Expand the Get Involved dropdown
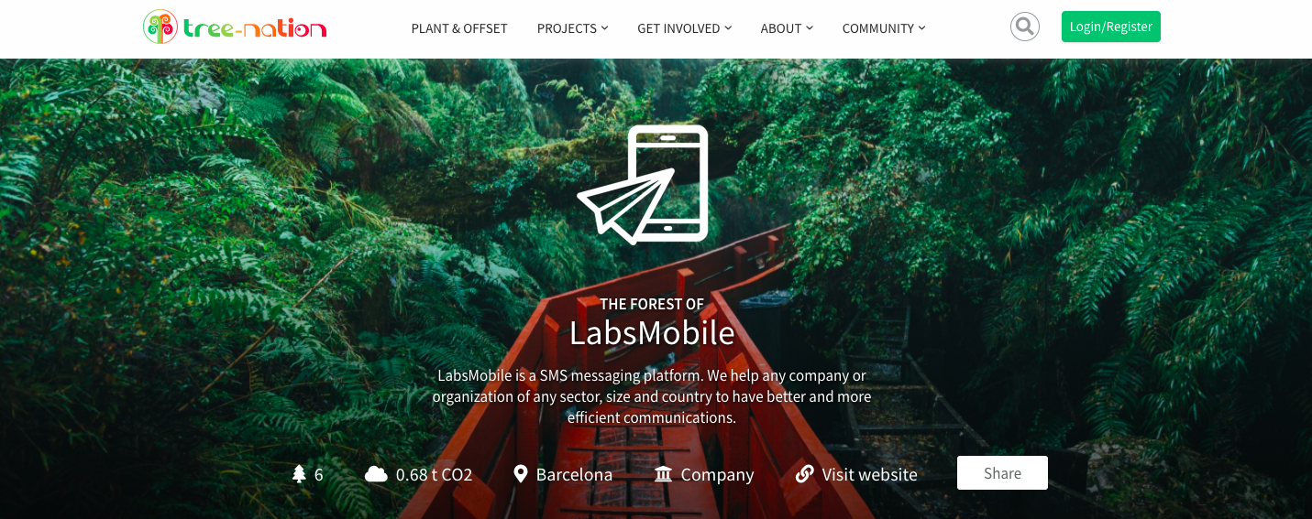1312x519 pixels. pyautogui.click(x=685, y=28)
